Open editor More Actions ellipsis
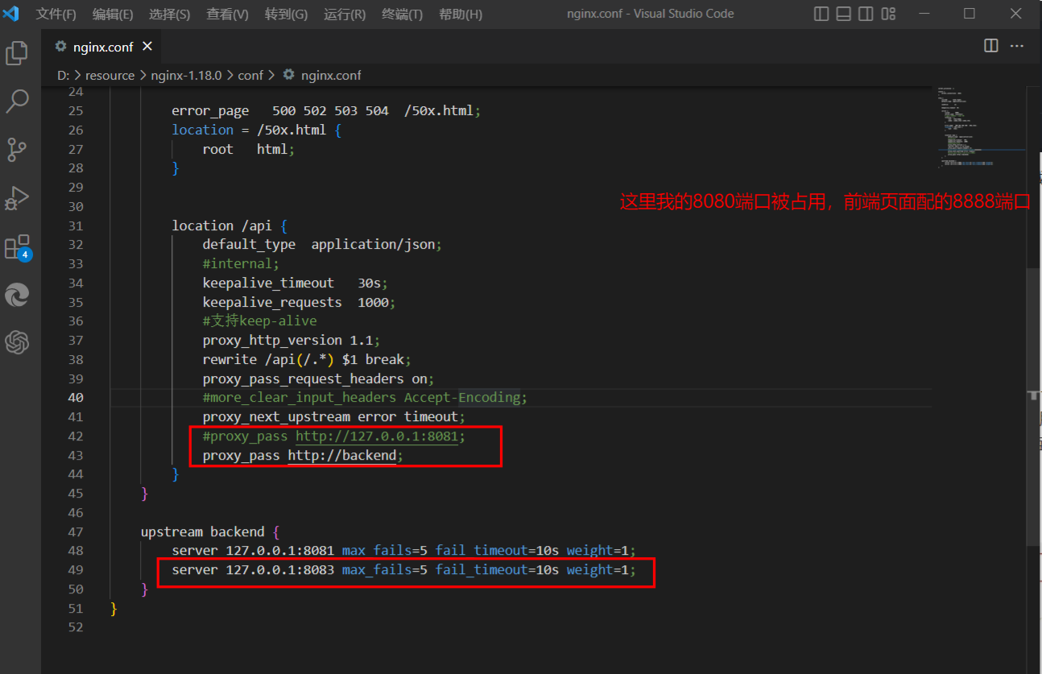The width and height of the screenshot is (1042, 674). pos(1019,46)
